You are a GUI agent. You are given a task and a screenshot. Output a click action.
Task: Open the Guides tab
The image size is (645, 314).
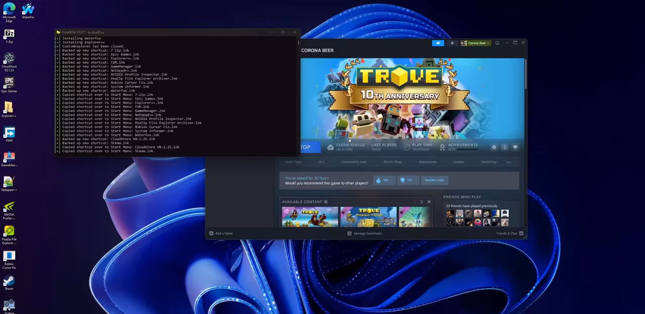[x=459, y=162]
